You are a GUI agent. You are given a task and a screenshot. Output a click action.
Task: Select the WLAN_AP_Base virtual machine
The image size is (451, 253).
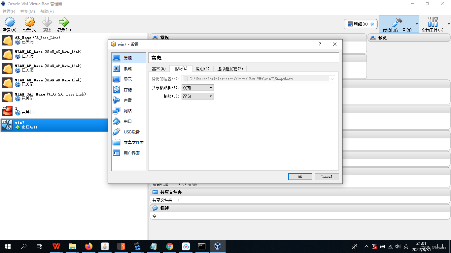[74, 68]
